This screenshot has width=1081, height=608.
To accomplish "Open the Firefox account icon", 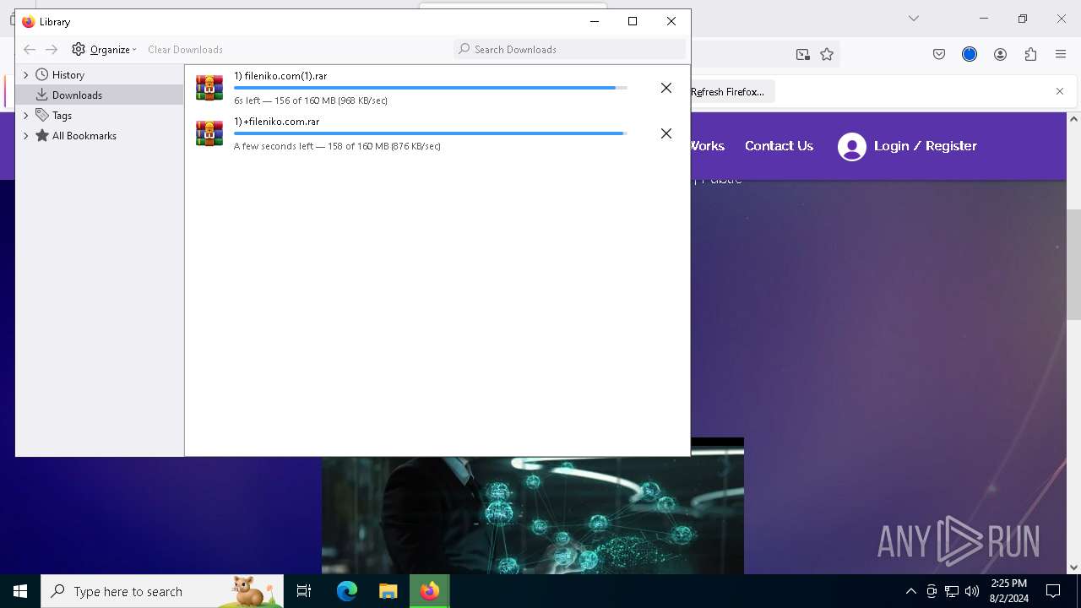I will coord(1000,54).
